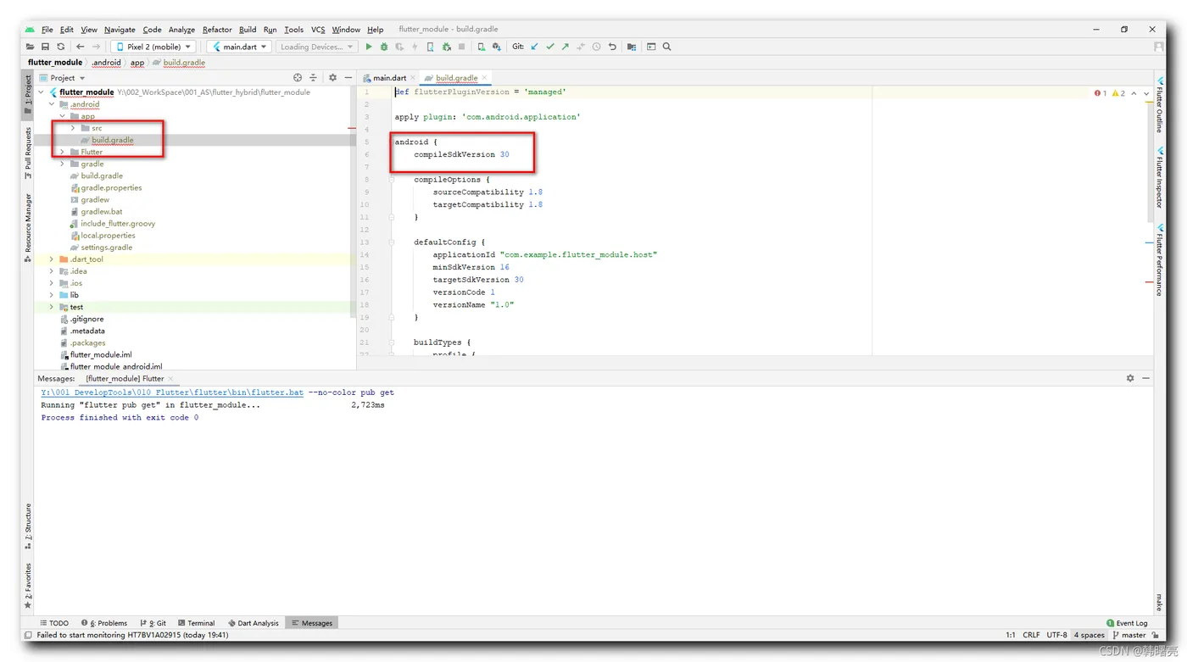Expand the src folder node
The height and width of the screenshot is (662, 1187).
(x=73, y=128)
